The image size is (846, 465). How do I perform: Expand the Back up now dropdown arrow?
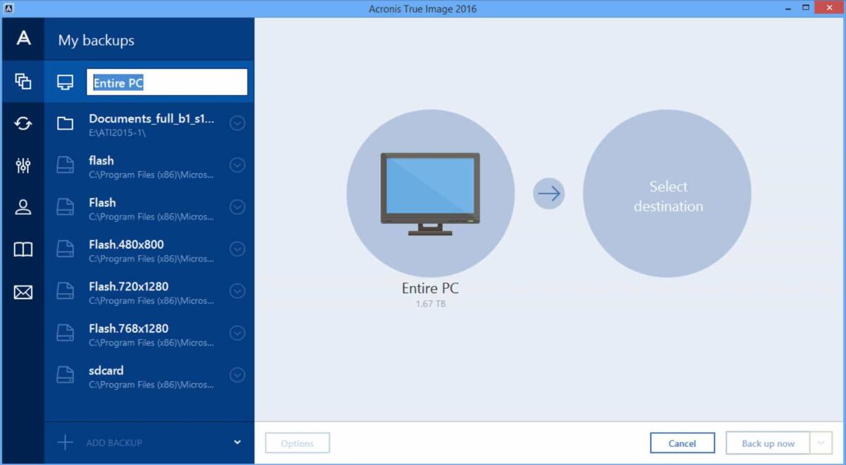pyautogui.click(x=820, y=442)
